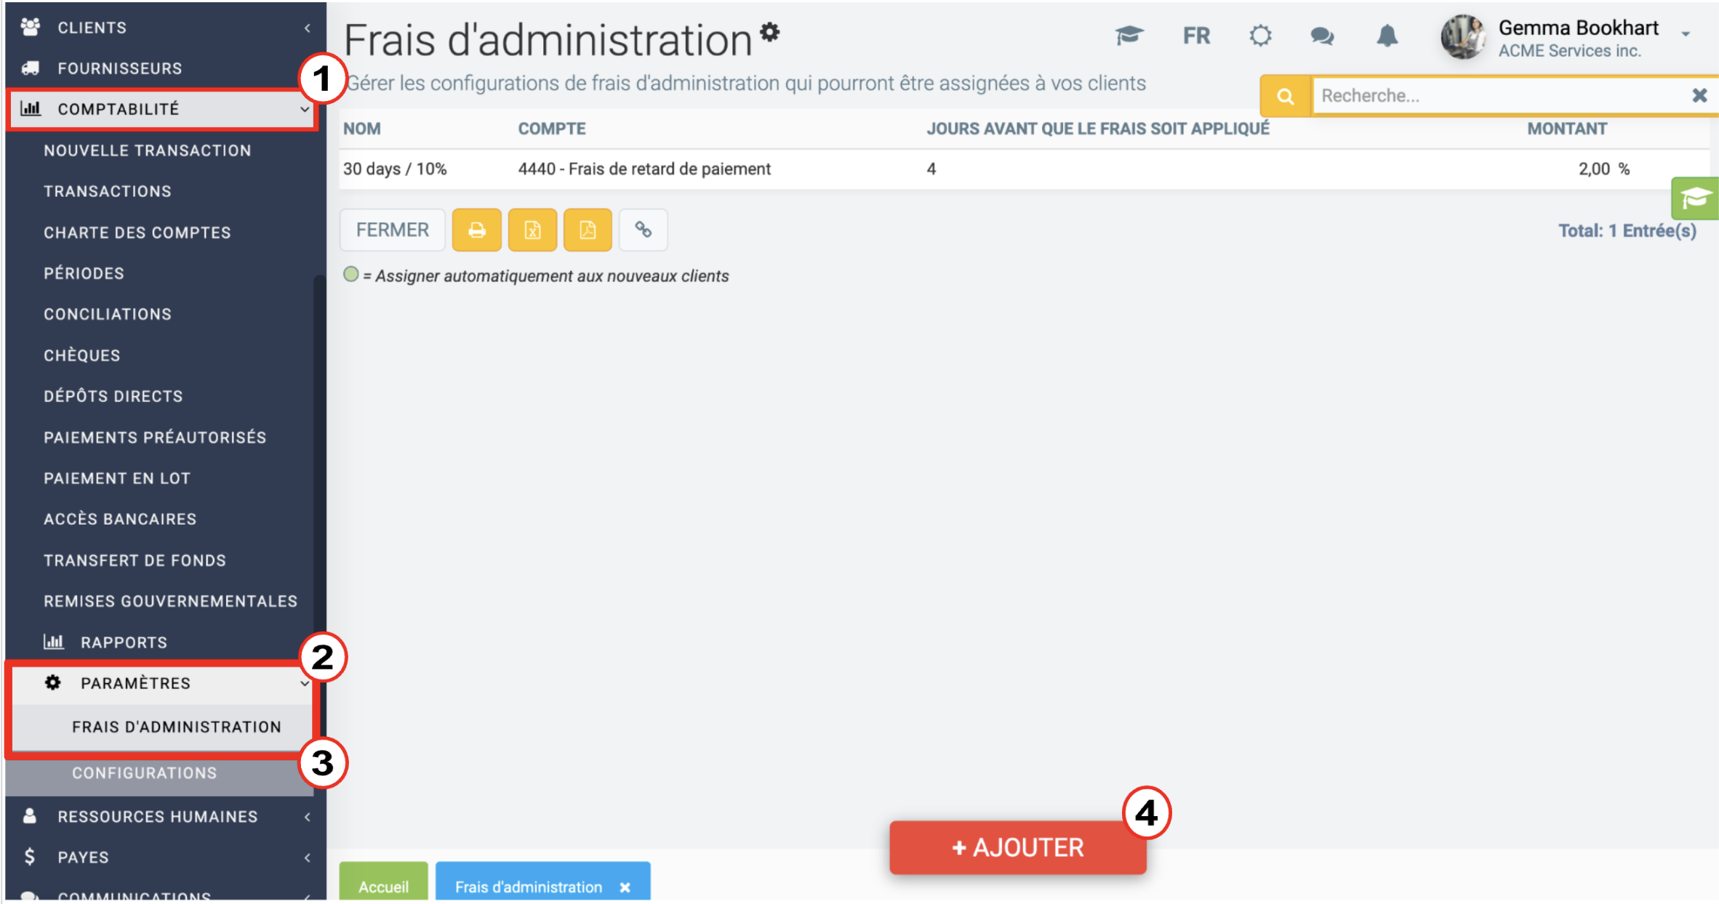Switch to the Accueil tab
The height and width of the screenshot is (904, 1719).
coord(384,886)
